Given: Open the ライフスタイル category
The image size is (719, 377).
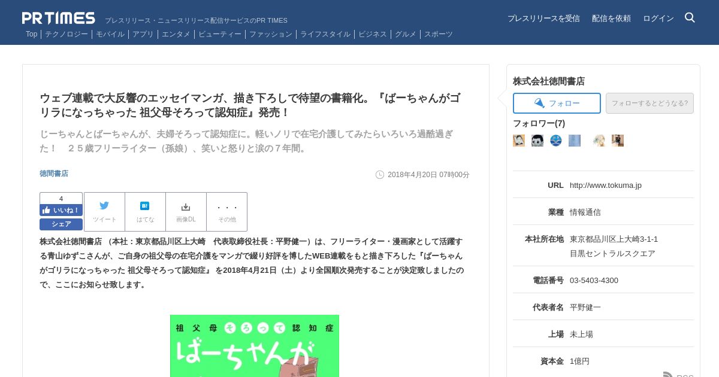Looking at the screenshot, I should coord(325,34).
